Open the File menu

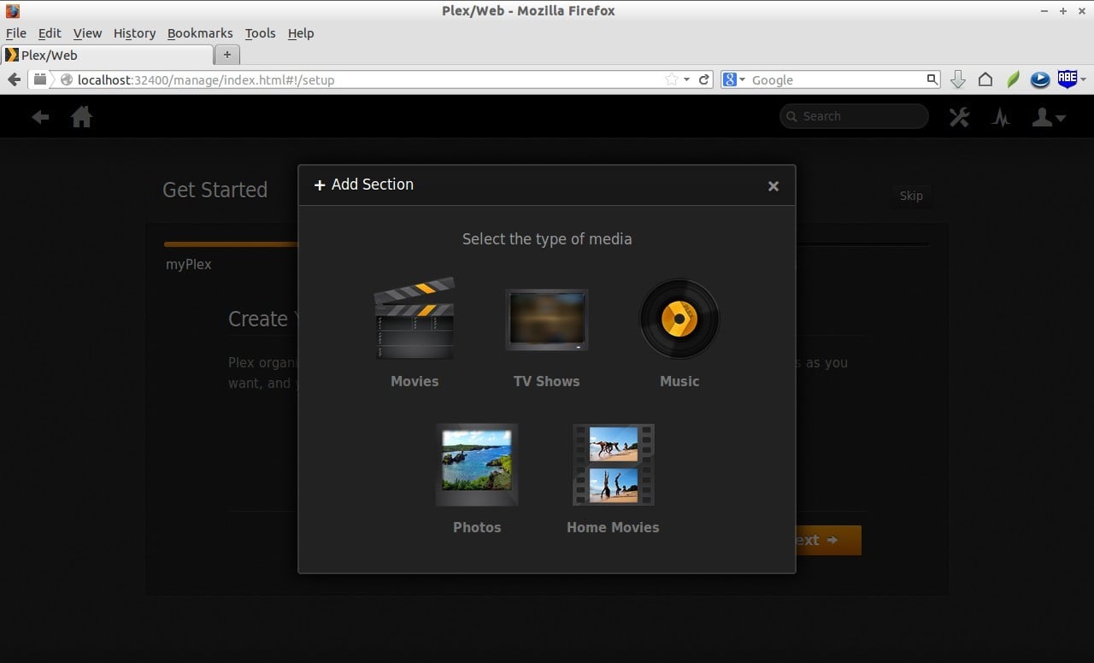[x=16, y=33]
